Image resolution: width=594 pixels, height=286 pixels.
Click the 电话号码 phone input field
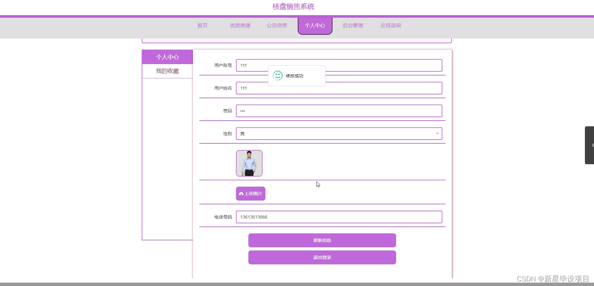point(339,217)
